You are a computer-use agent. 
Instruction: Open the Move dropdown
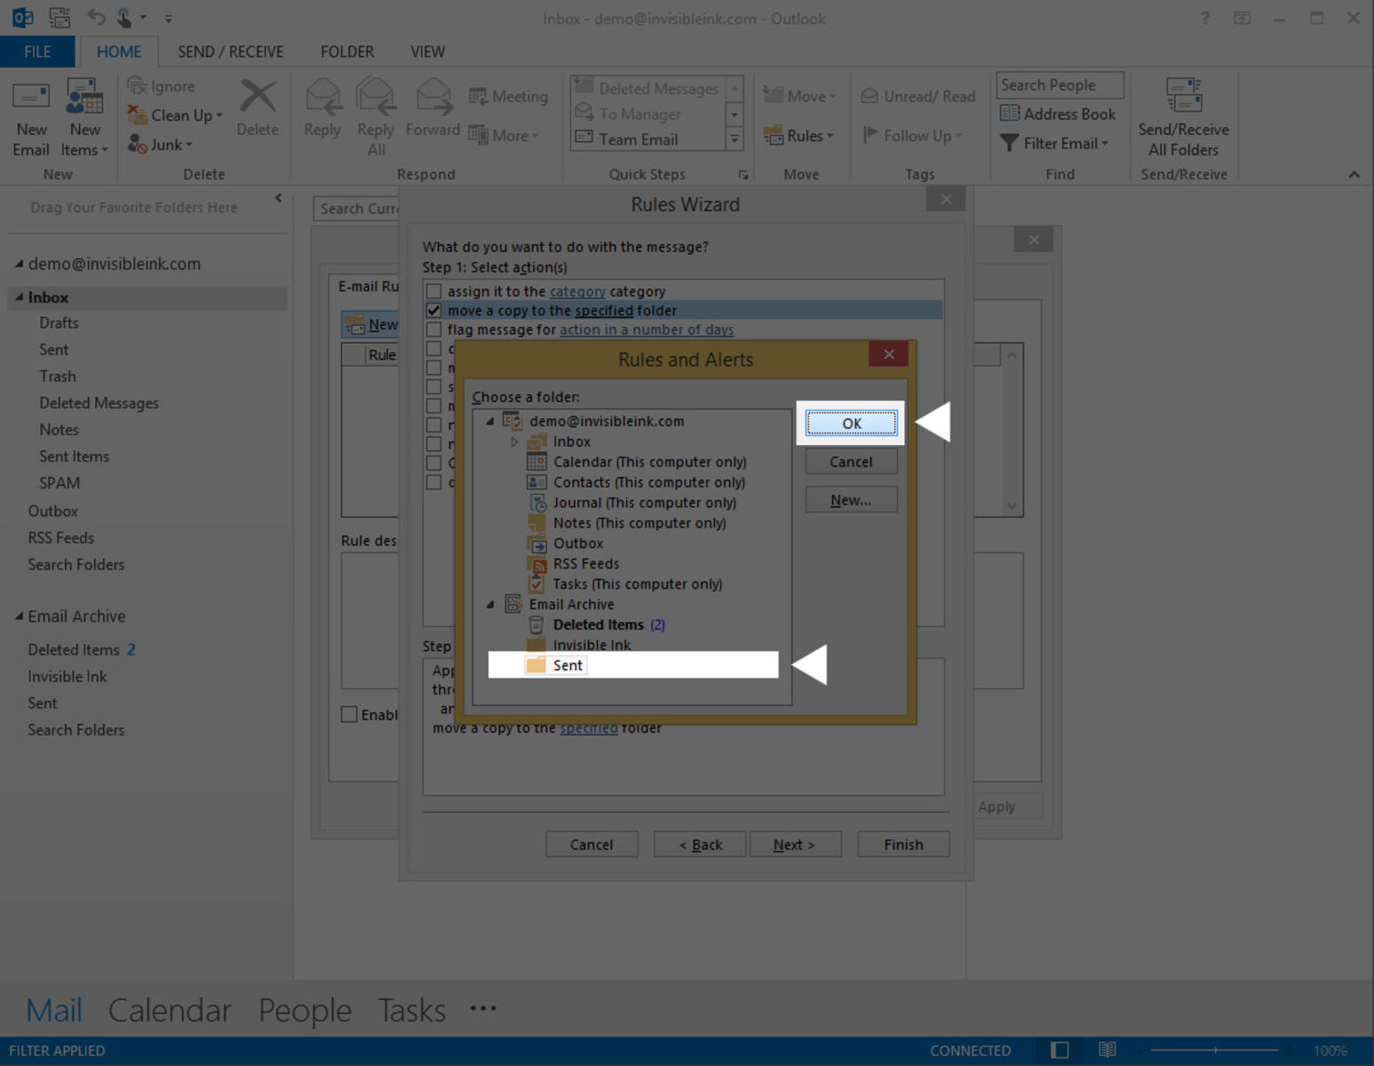tap(799, 96)
